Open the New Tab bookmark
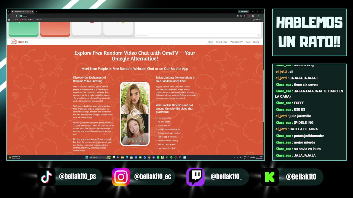 tap(39, 20)
